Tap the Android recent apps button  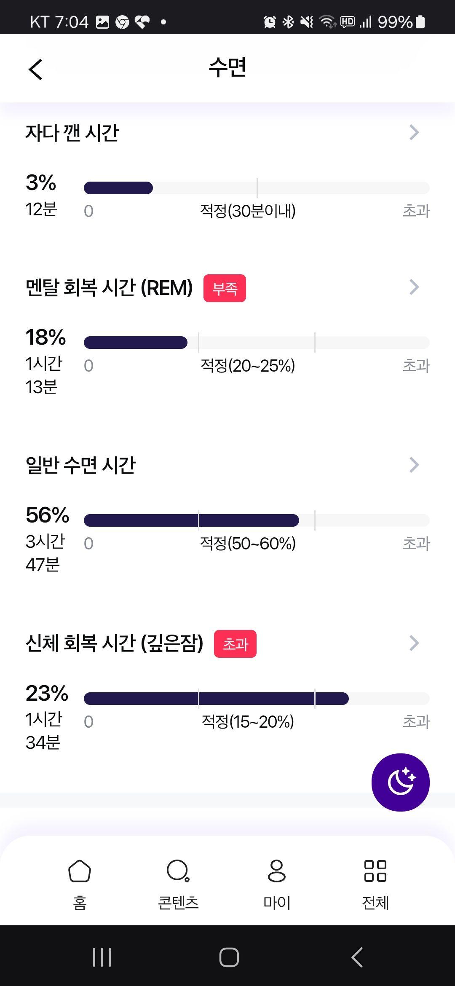[x=102, y=957]
